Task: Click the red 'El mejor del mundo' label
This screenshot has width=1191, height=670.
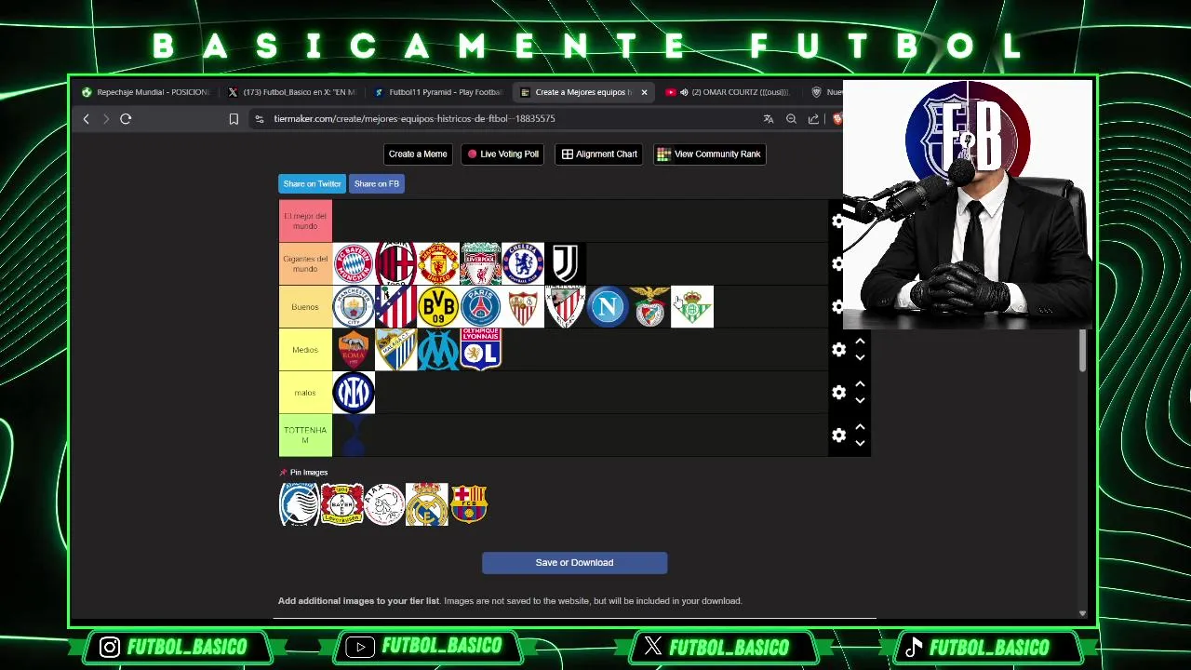Action: coord(305,221)
